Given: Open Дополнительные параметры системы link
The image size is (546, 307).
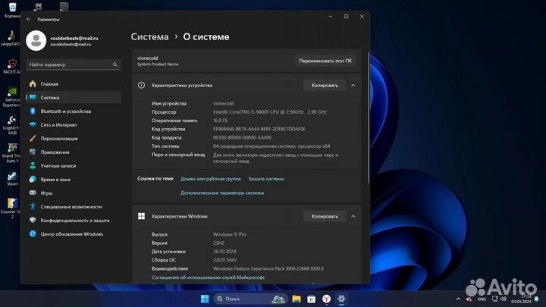Looking at the screenshot, I should pos(222,193).
